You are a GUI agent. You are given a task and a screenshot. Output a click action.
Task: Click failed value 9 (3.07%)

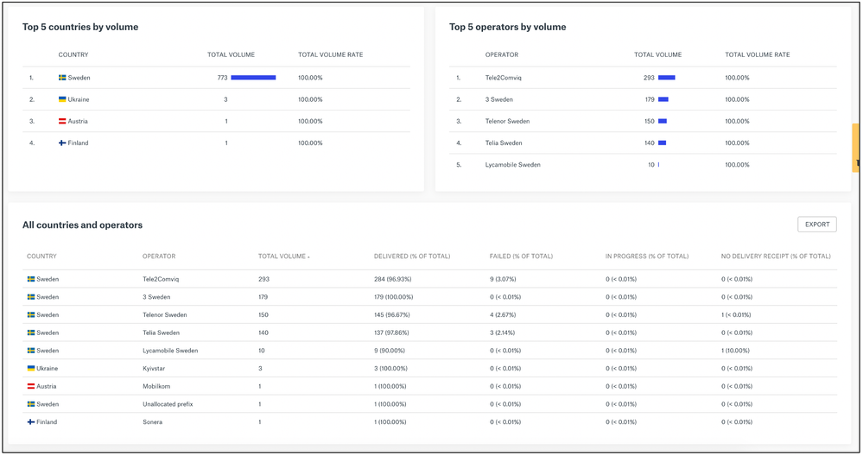click(503, 280)
